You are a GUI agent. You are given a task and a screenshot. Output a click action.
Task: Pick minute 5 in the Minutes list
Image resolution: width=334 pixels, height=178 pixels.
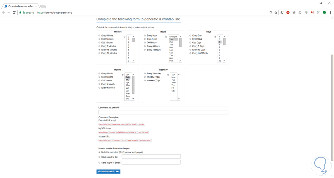coord(129,50)
